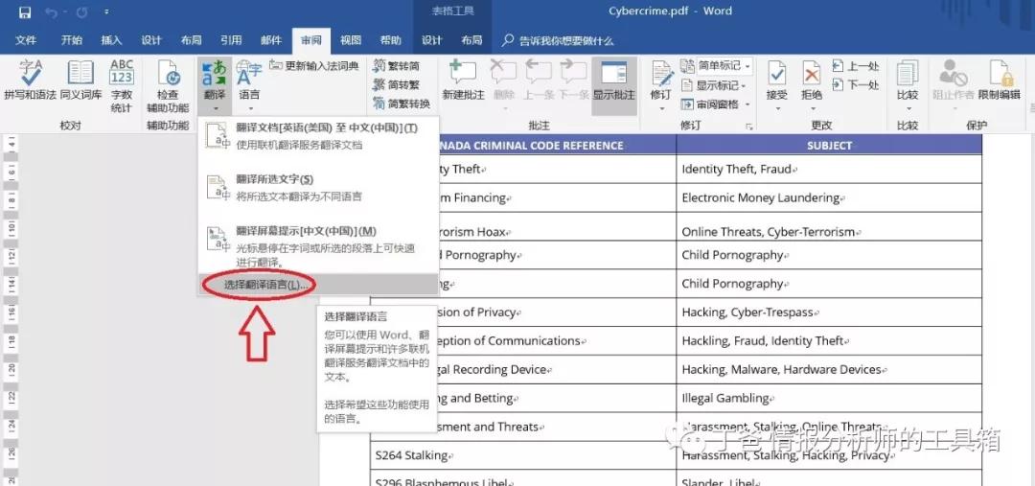Image resolution: width=1035 pixels, height=486 pixels.
Task: Open the 审阅窗格 reviewing pane dropdown
Action: click(x=716, y=104)
